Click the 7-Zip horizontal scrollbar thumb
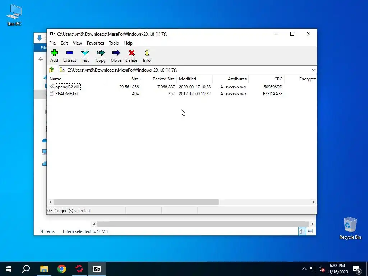This screenshot has width=368, height=276. pyautogui.click(x=136, y=202)
